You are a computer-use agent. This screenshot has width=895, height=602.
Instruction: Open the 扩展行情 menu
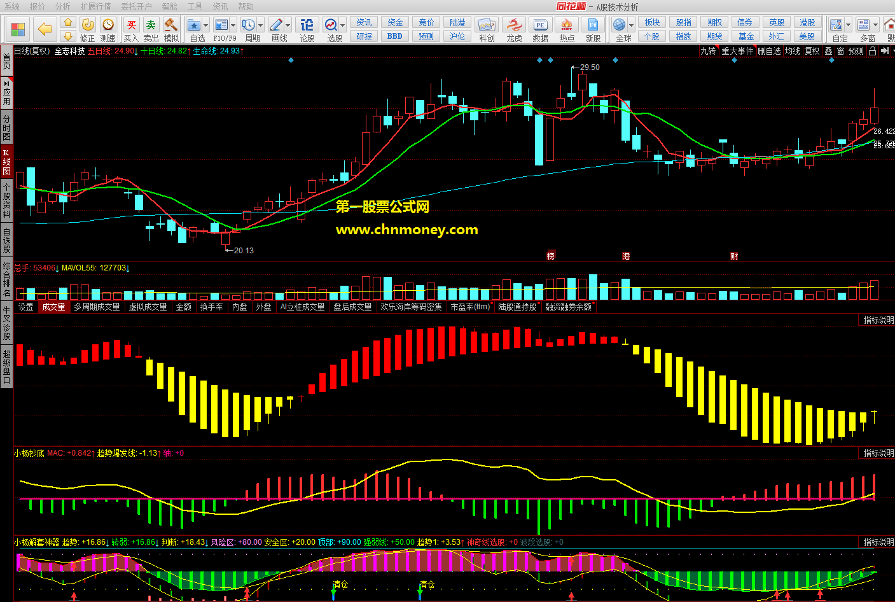click(x=95, y=6)
